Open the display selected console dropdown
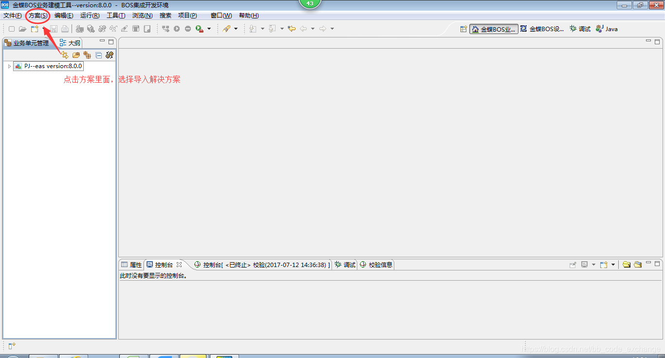Image resolution: width=665 pixels, height=358 pixels. (593, 265)
